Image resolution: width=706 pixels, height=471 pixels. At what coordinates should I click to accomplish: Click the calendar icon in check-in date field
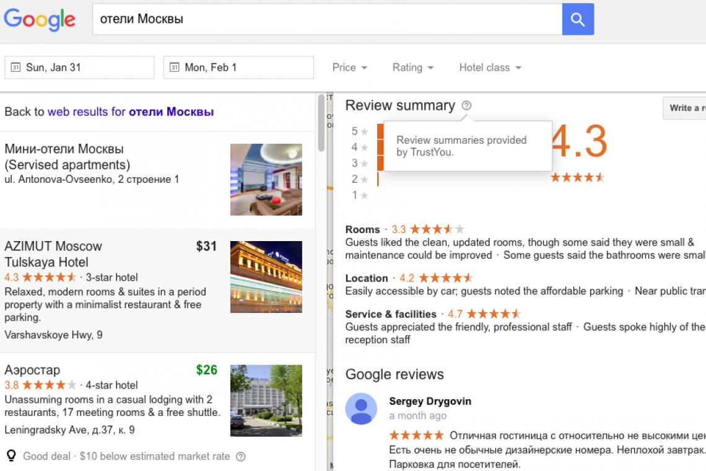tap(16, 68)
